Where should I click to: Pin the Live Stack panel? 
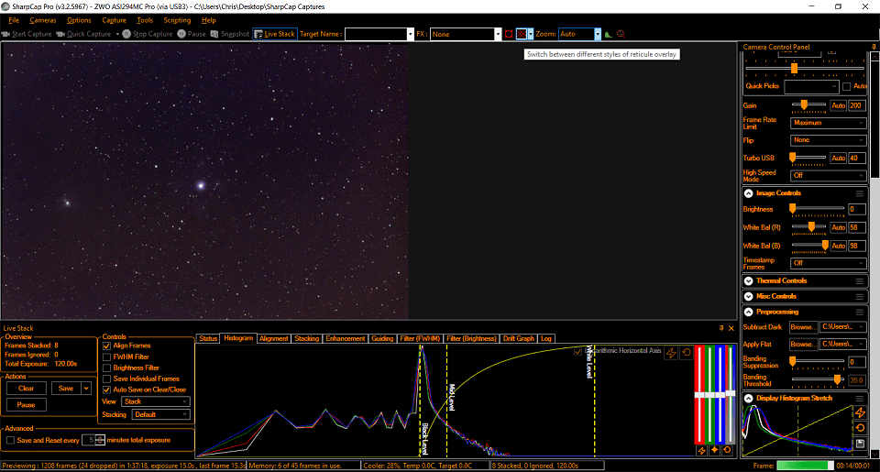tap(721, 328)
